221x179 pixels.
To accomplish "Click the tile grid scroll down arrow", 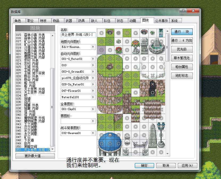I will (167, 154).
